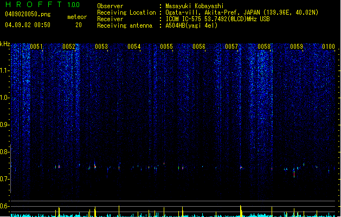
Task: Click the 0052 time marker
Action: click(69, 47)
